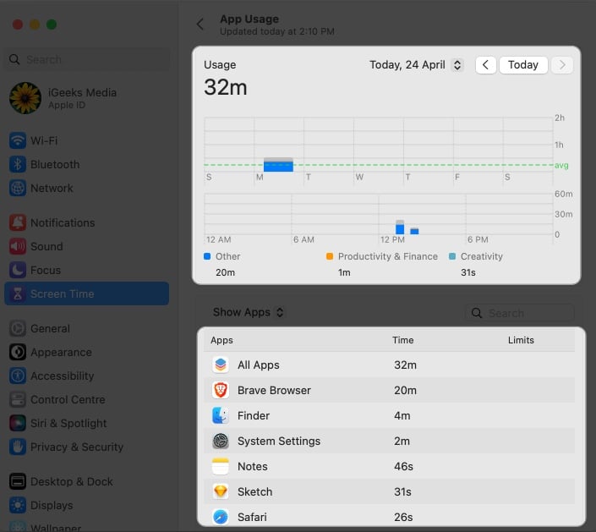596x532 pixels.
Task: Click the Displays sun icon
Action: (x=18, y=505)
